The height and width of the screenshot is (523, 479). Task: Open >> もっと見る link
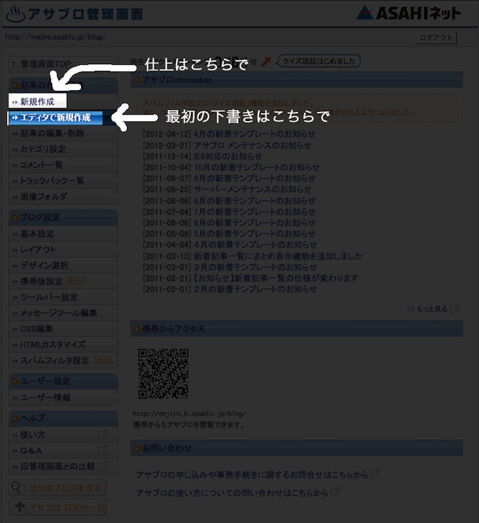click(x=427, y=309)
